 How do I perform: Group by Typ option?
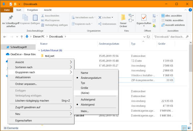click(x=96, y=83)
